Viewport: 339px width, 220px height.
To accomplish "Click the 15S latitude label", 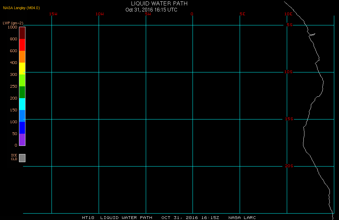I will pyautogui.click(x=289, y=119).
